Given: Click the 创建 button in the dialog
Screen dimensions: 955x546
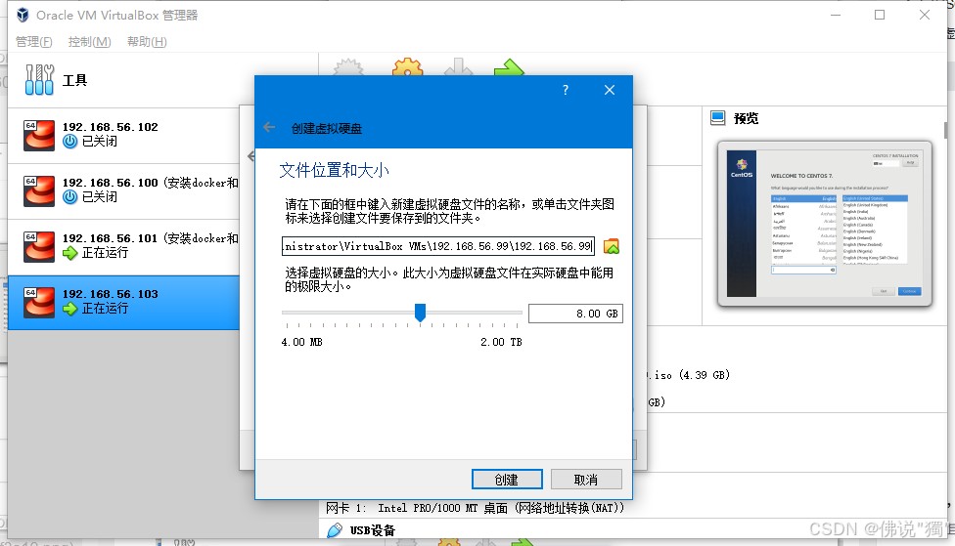Looking at the screenshot, I should [507, 480].
